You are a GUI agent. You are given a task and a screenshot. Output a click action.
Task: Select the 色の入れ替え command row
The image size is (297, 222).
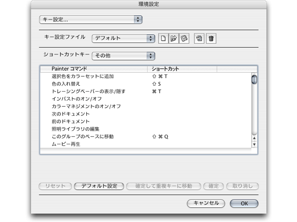pyautogui.click(x=66, y=84)
